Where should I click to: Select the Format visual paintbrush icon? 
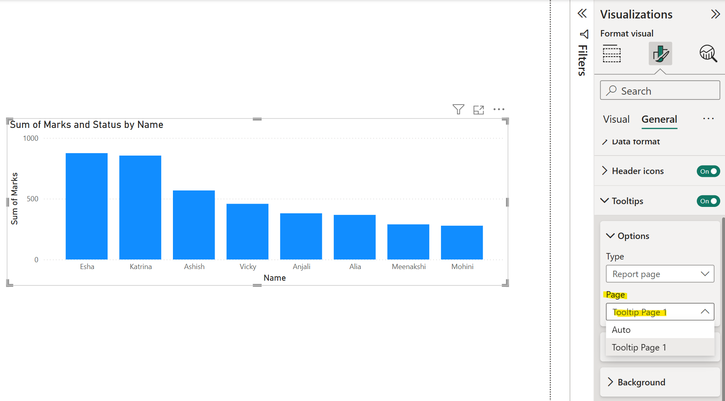[x=660, y=53]
